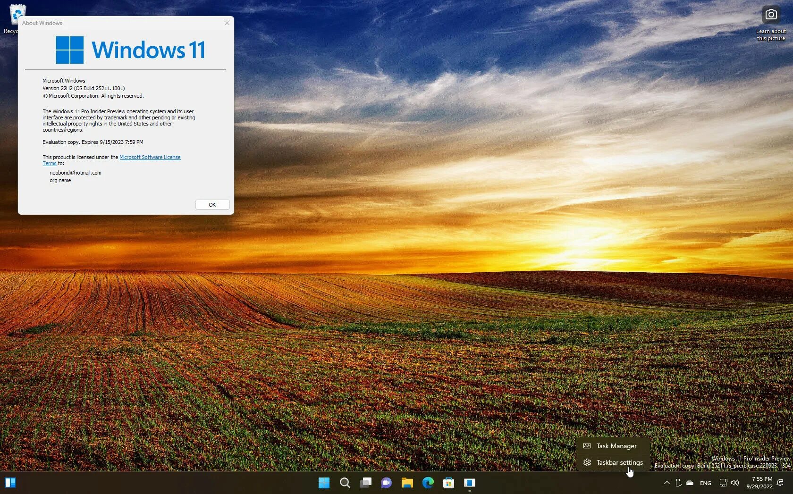Open the network tray icon

(723, 483)
